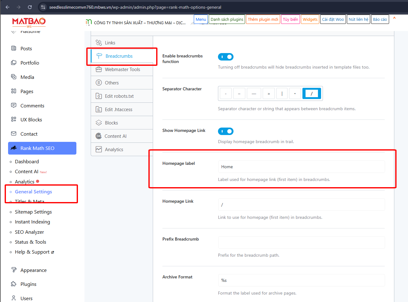Open Sitemap Settings in Rank Math submenu
Image resolution: width=408 pixels, height=302 pixels.
click(x=33, y=212)
